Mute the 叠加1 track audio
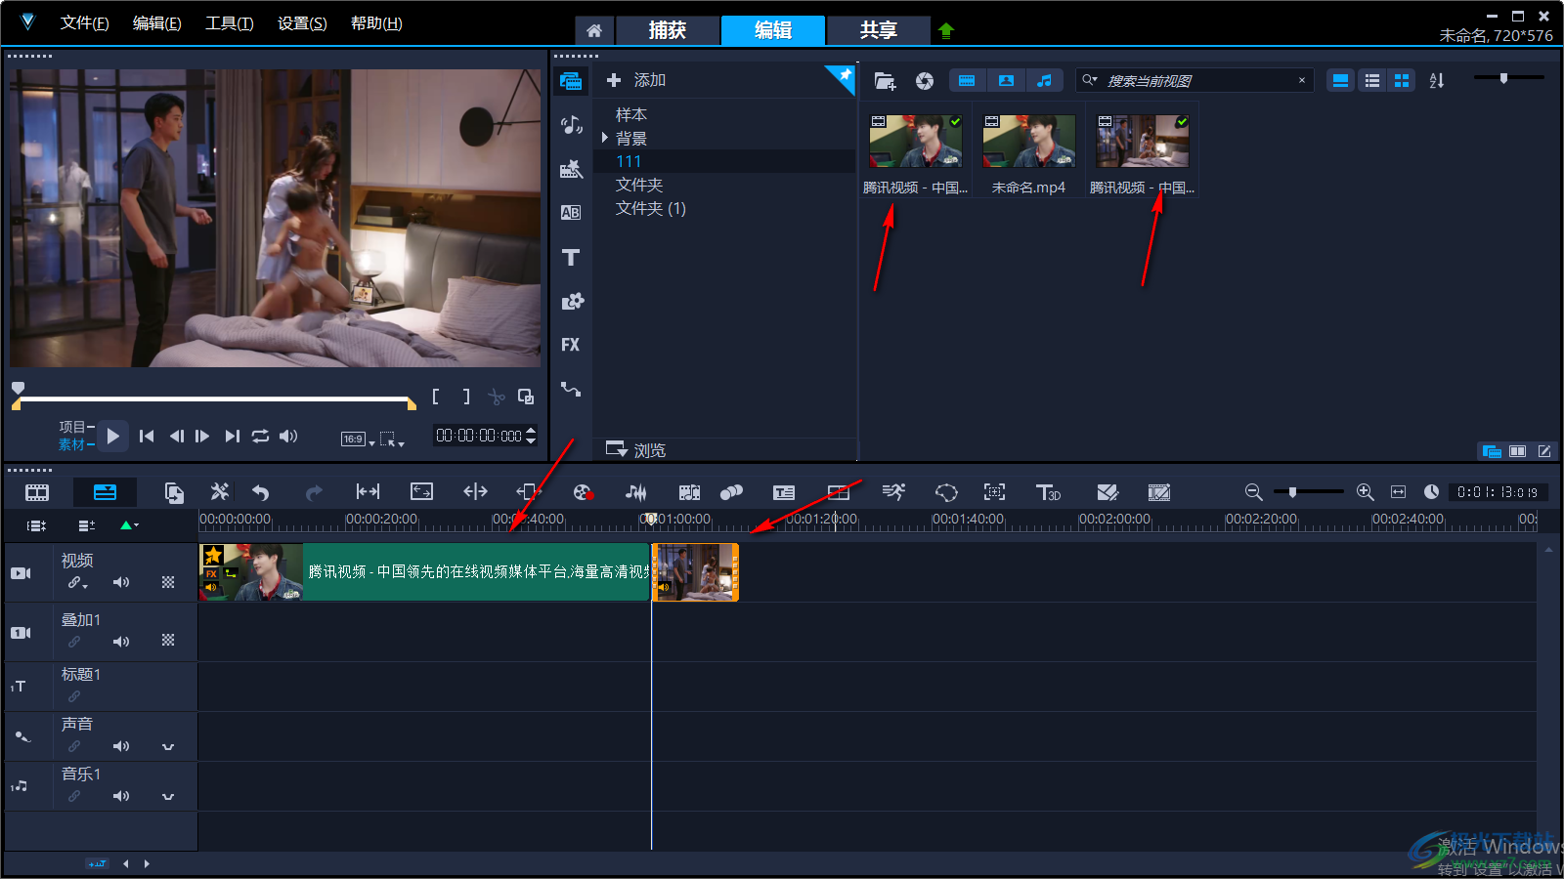The height and width of the screenshot is (879, 1564). pyautogui.click(x=121, y=642)
